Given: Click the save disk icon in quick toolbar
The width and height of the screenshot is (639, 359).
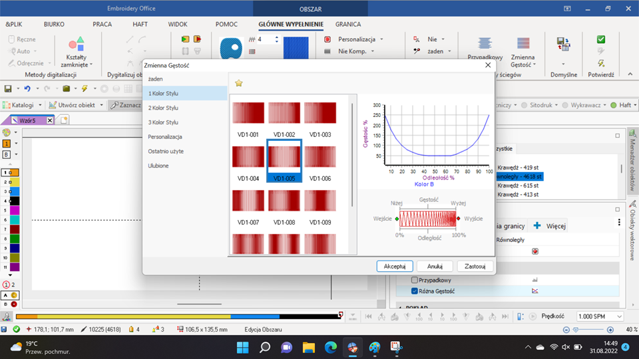Looking at the screenshot, I should pyautogui.click(x=7, y=88).
